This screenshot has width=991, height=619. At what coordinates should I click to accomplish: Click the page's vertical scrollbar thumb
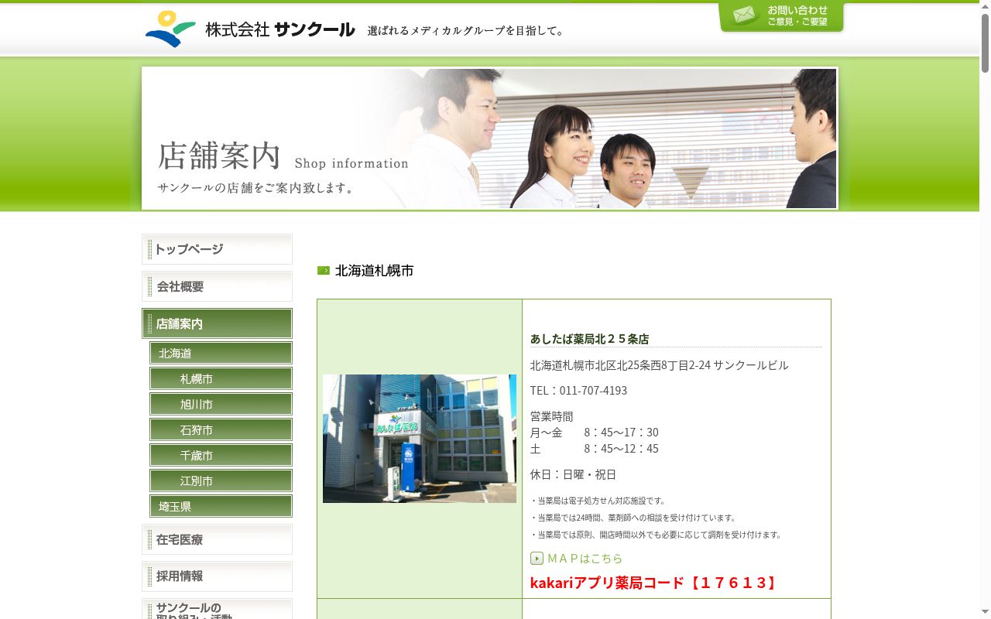click(x=985, y=43)
